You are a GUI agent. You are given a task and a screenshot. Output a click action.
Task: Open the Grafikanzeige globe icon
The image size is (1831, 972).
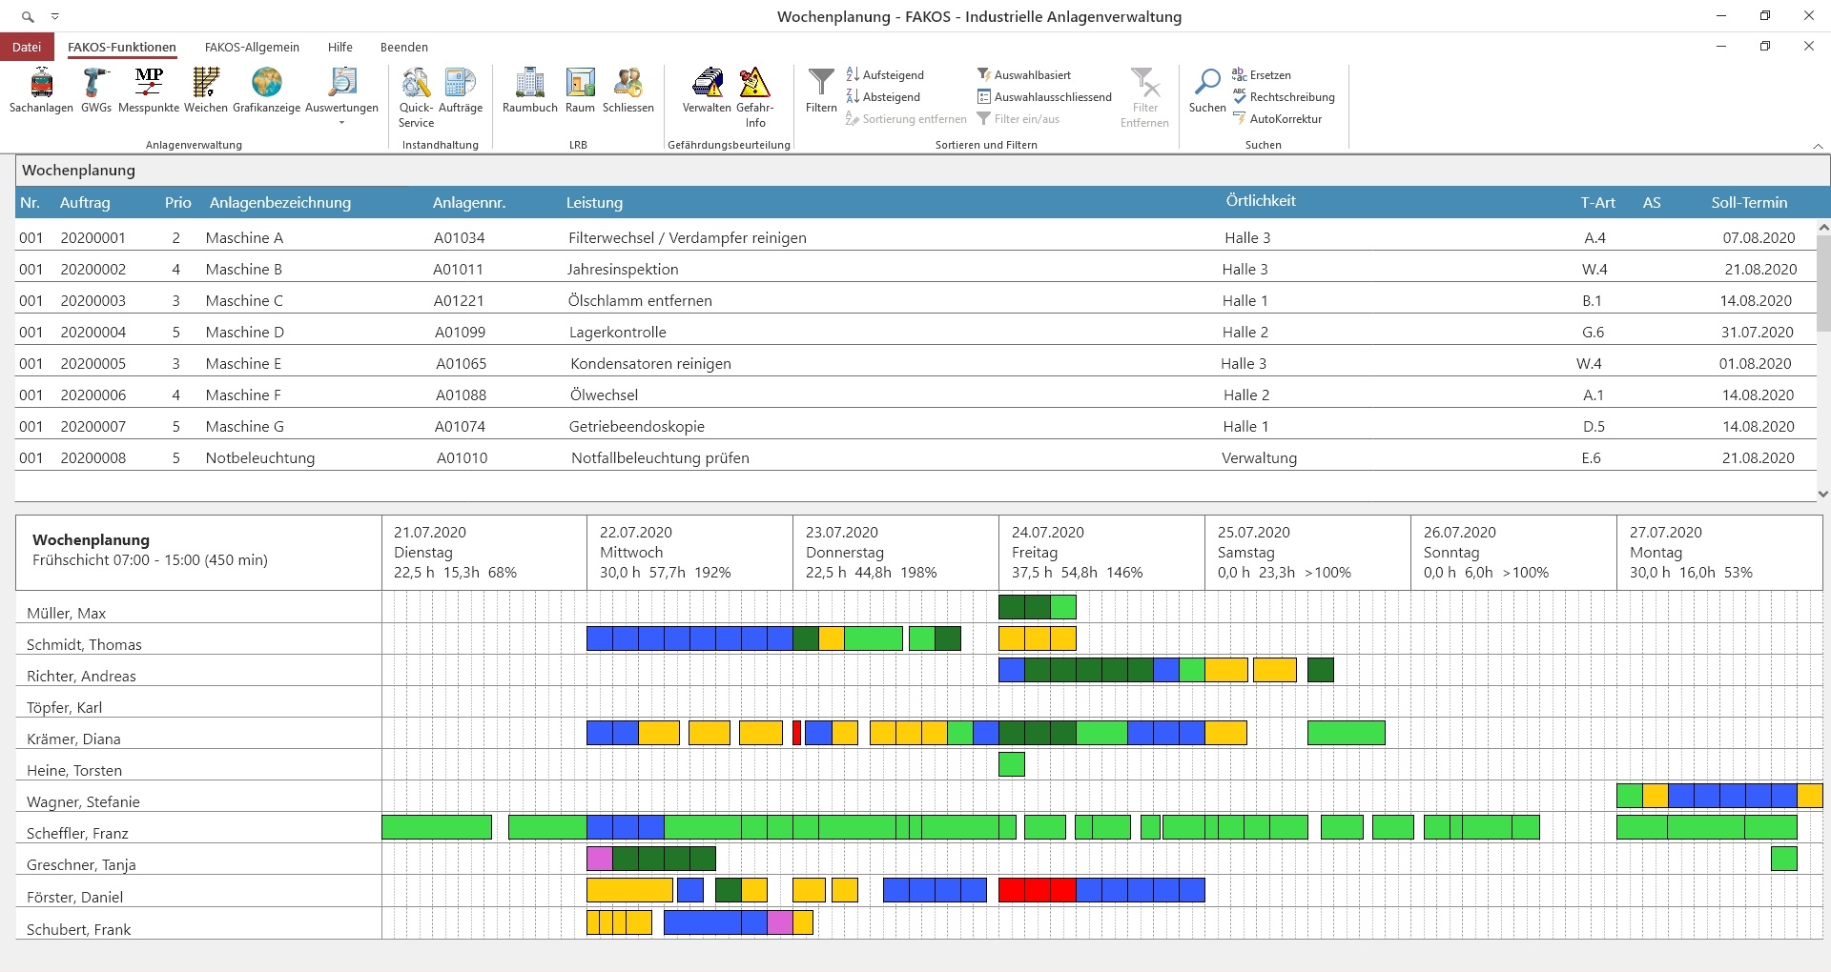266,84
